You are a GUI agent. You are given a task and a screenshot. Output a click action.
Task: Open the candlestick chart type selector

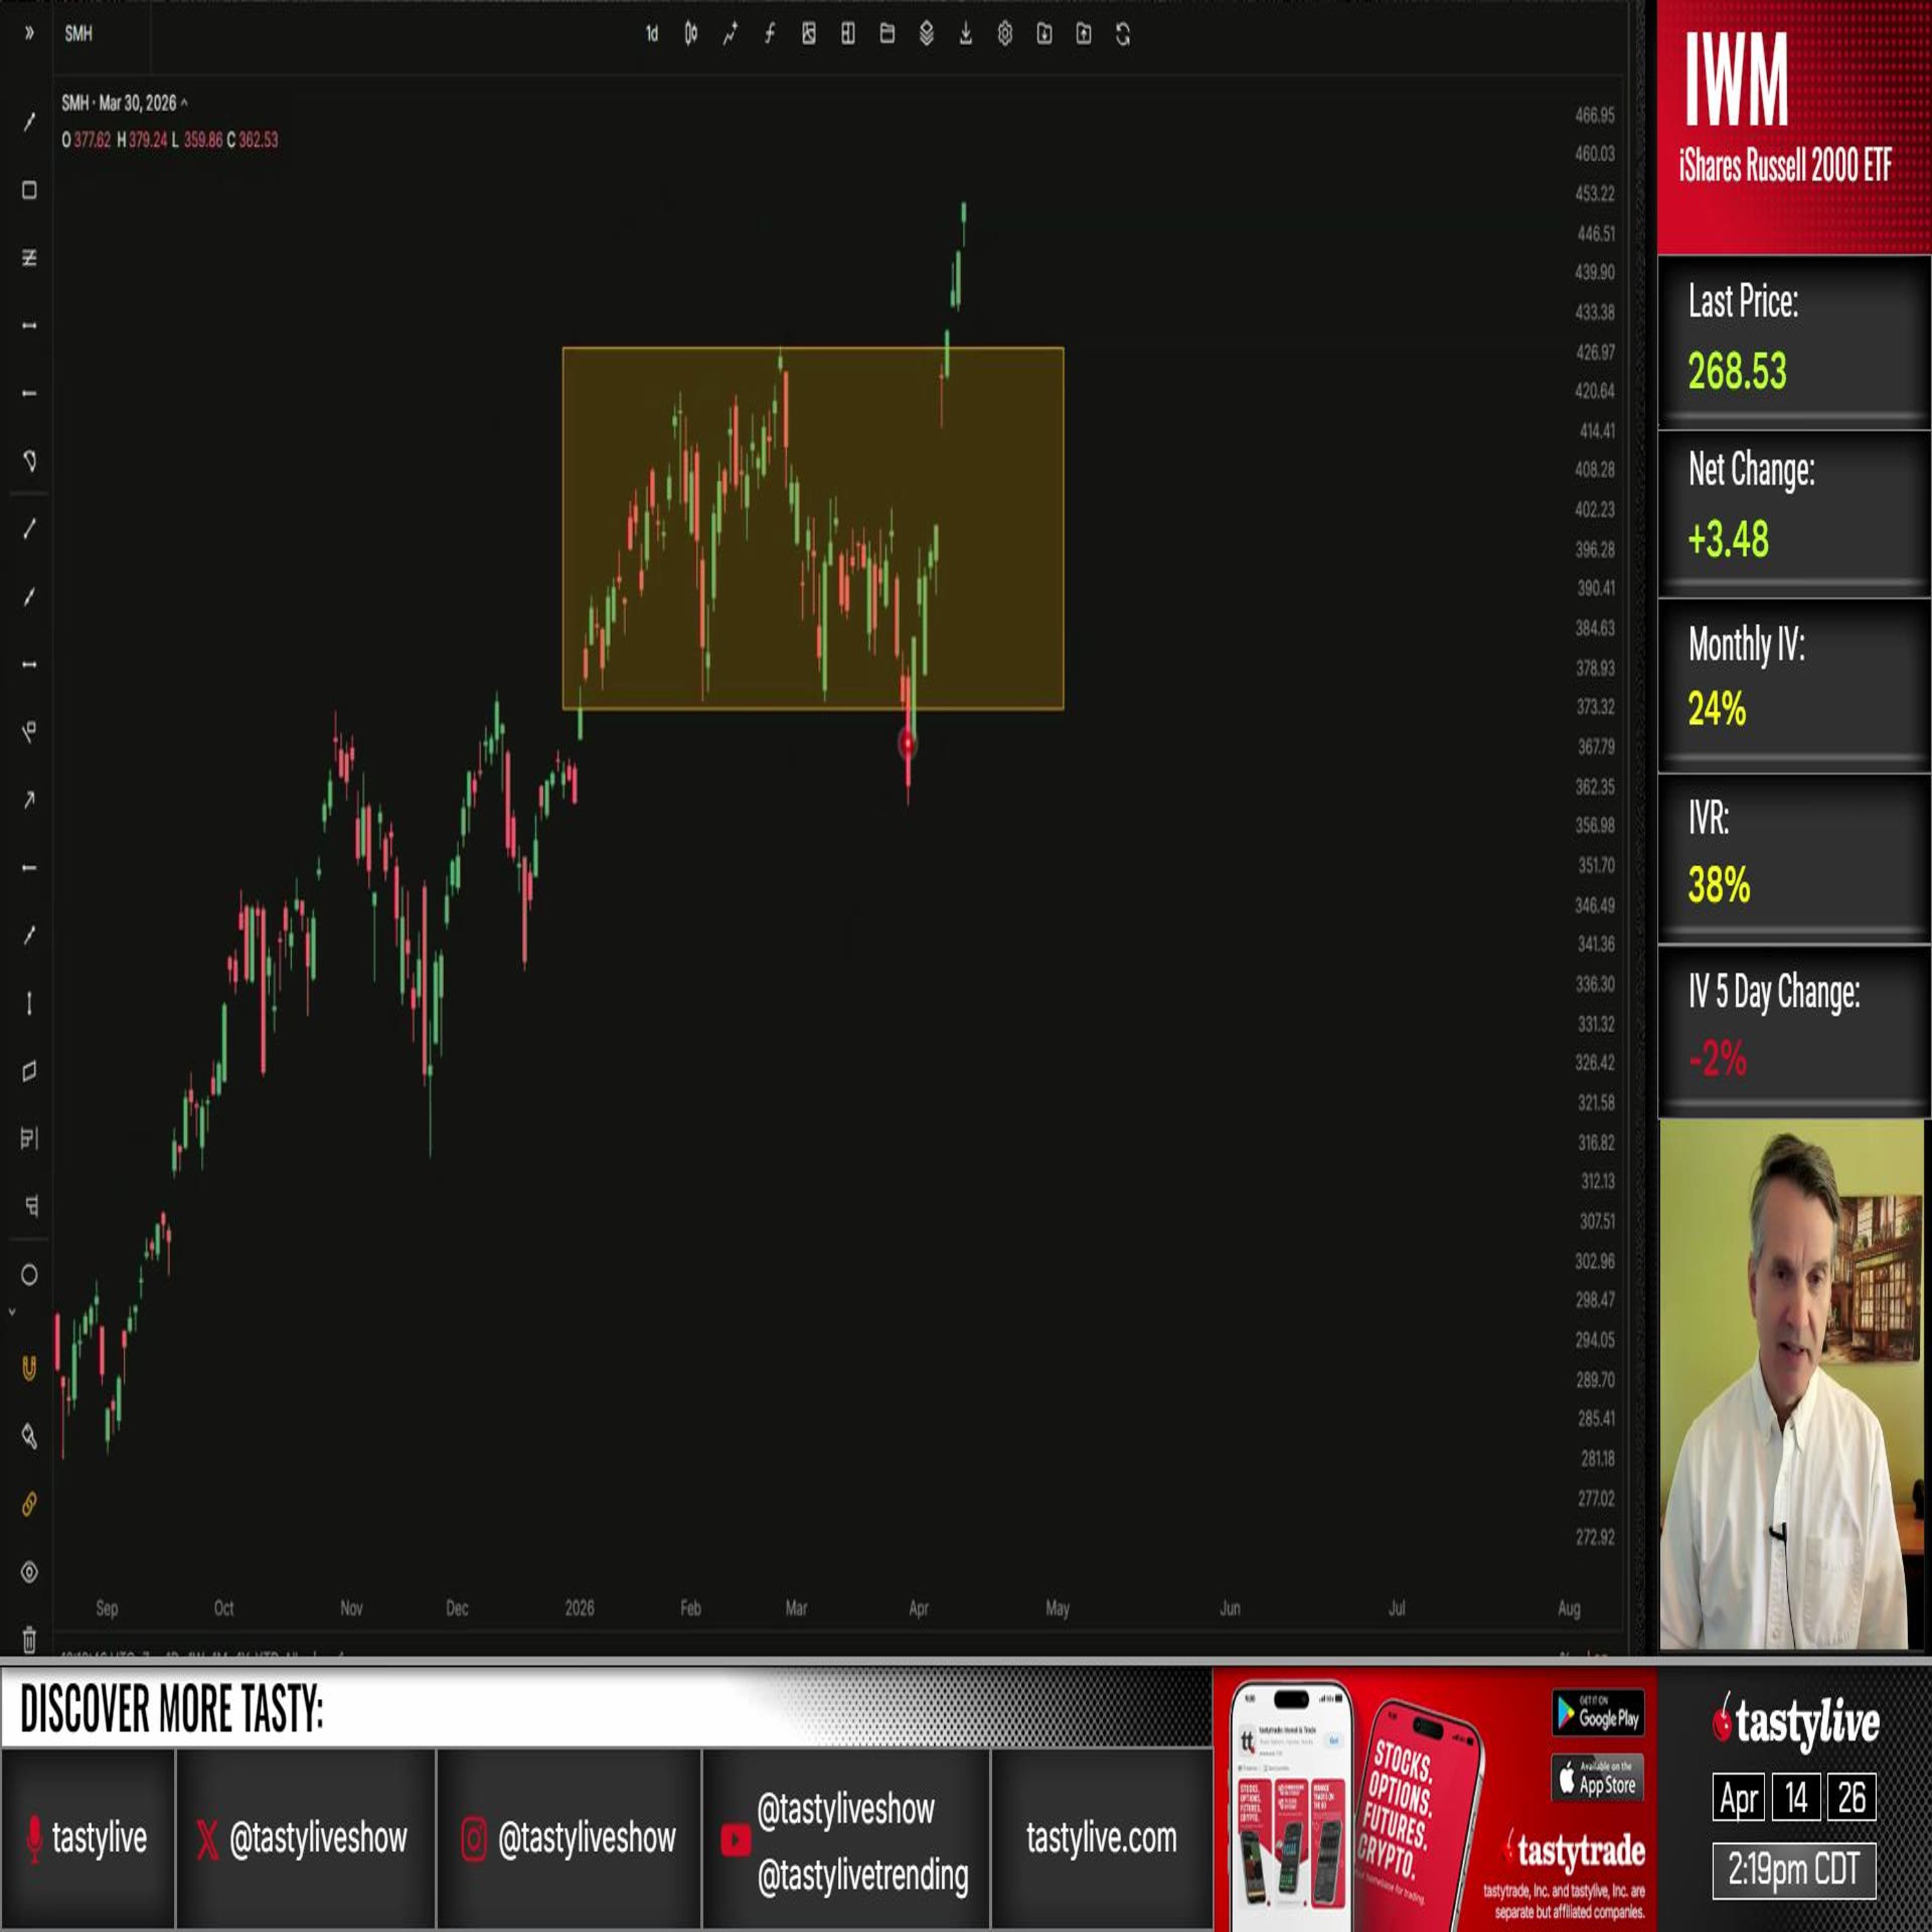(x=691, y=35)
